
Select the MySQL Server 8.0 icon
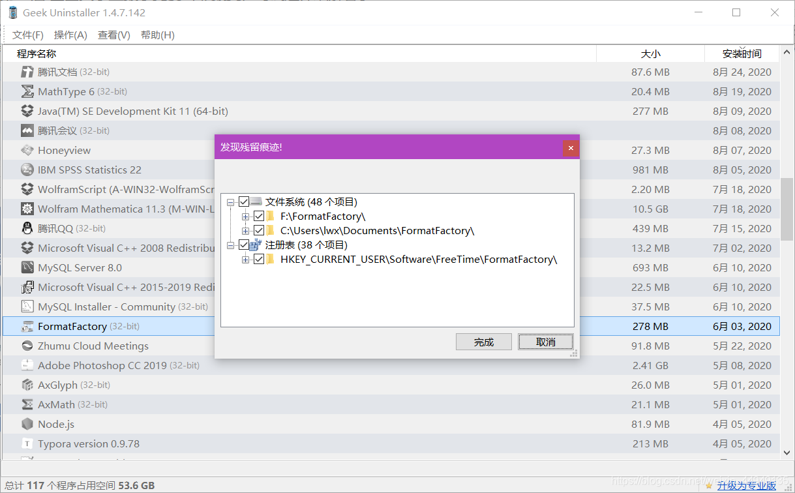pos(27,267)
